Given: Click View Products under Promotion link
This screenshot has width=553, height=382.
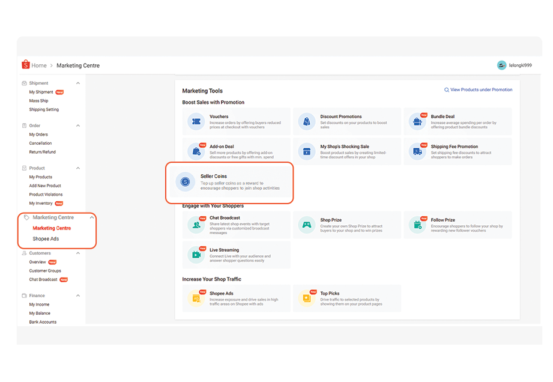Looking at the screenshot, I should pos(480,90).
